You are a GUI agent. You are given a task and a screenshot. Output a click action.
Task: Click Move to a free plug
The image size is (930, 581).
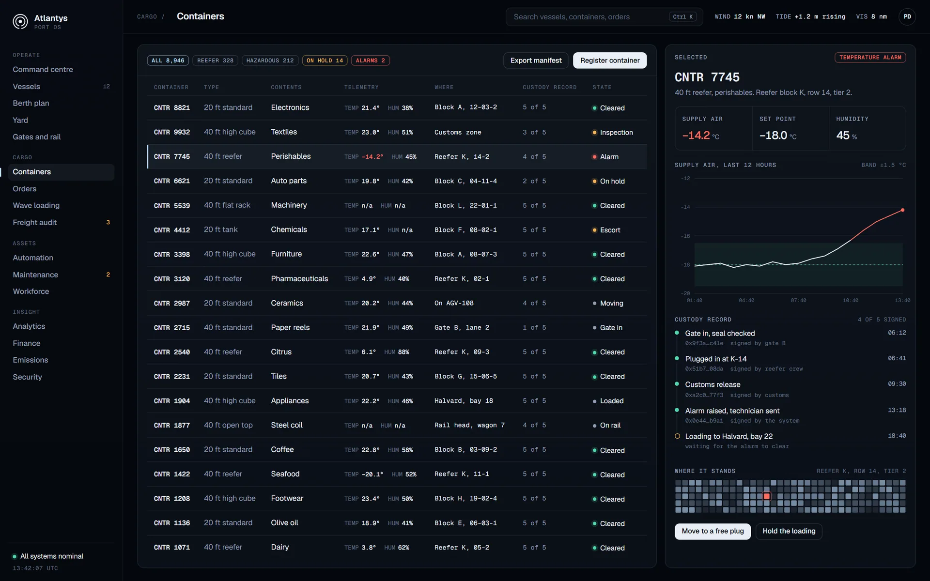(713, 531)
